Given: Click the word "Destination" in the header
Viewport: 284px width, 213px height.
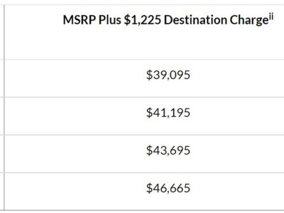Looking at the screenshot, I should (195, 20).
